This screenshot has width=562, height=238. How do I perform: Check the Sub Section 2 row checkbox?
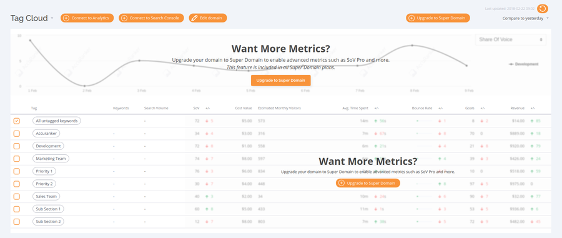(x=16, y=222)
